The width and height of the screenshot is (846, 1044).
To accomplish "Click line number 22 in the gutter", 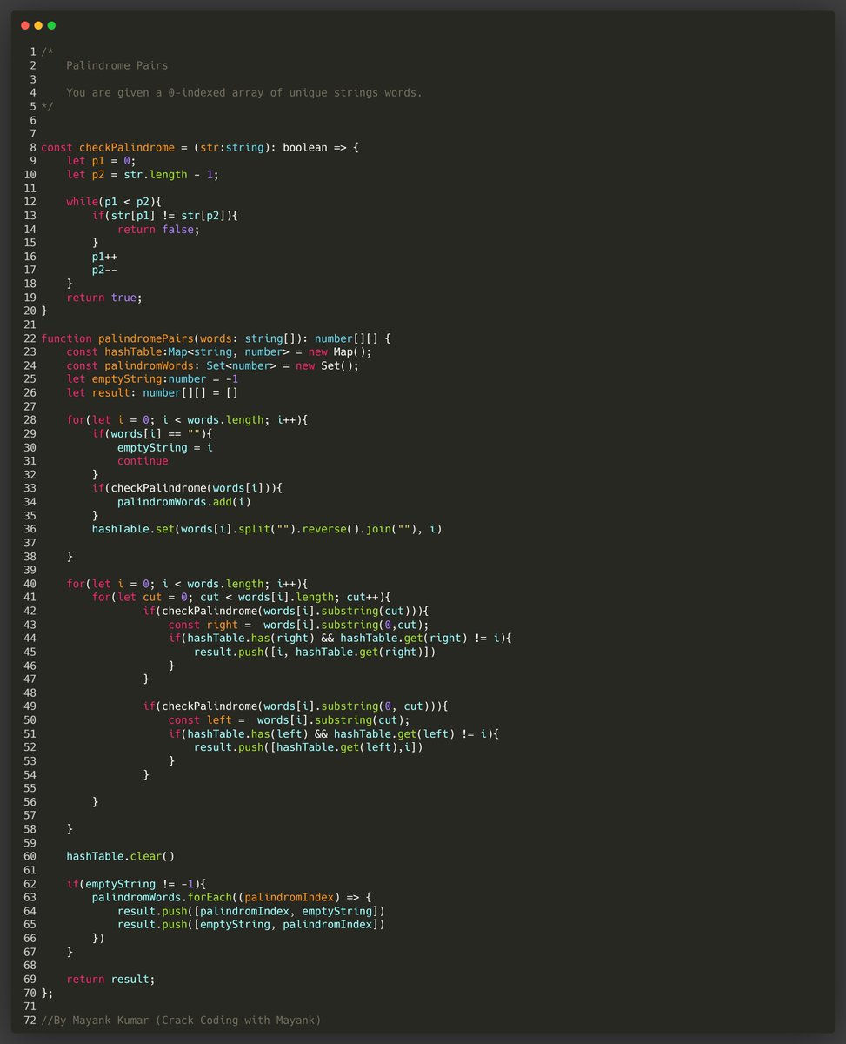I will click(30, 338).
